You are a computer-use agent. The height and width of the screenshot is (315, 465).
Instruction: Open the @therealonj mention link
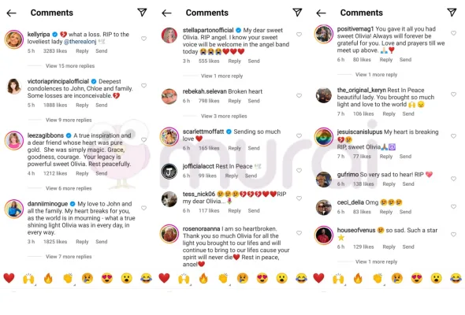[80, 42]
